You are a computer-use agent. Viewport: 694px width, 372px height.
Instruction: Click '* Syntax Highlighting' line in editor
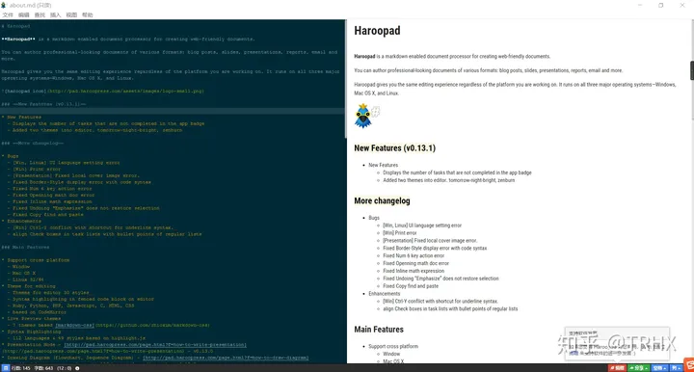31,332
